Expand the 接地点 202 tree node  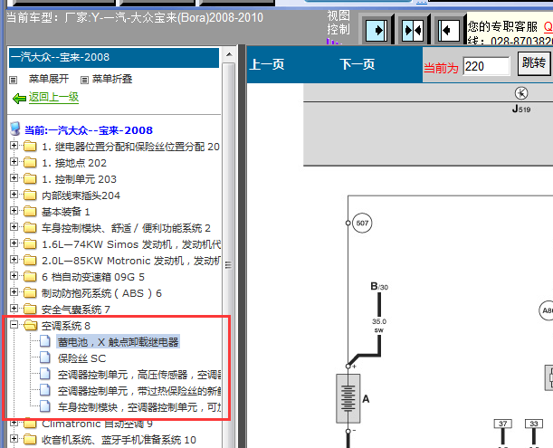click(x=14, y=162)
